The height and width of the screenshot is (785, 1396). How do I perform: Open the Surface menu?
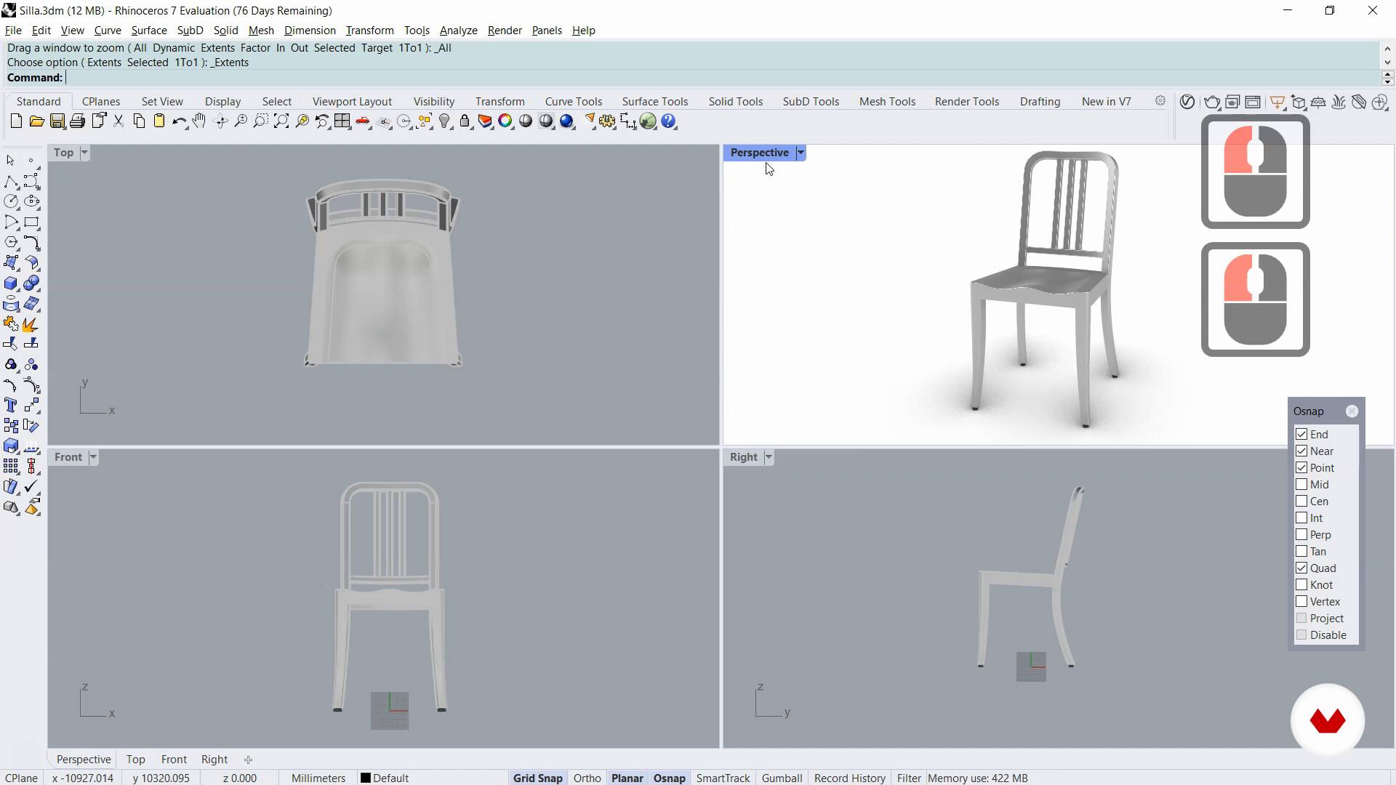pos(149,31)
